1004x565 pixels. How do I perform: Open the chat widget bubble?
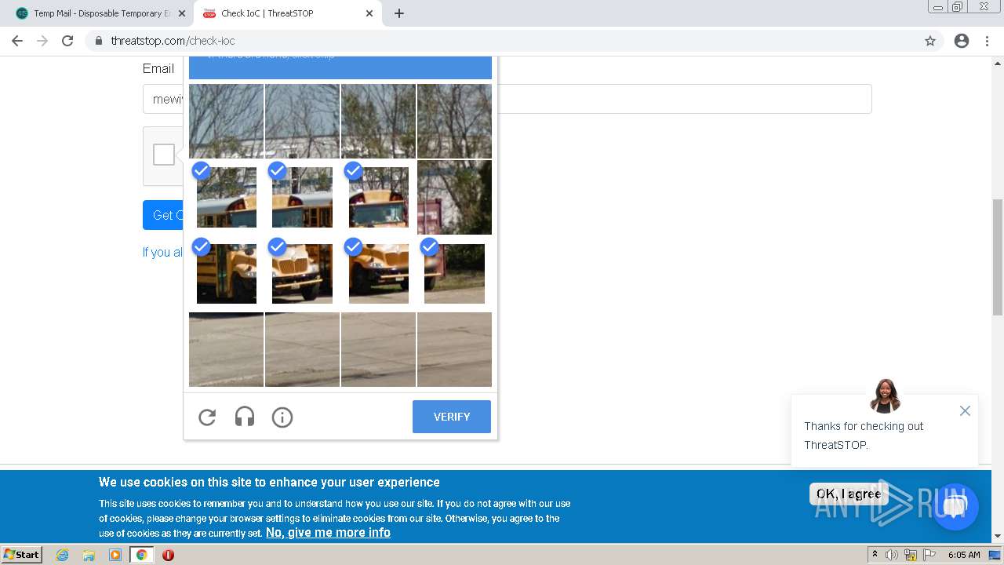coord(955,507)
